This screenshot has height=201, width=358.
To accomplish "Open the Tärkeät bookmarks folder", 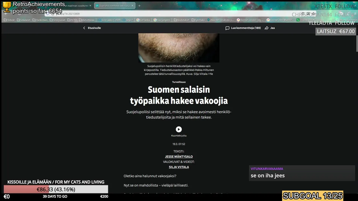I will click(x=9, y=20).
